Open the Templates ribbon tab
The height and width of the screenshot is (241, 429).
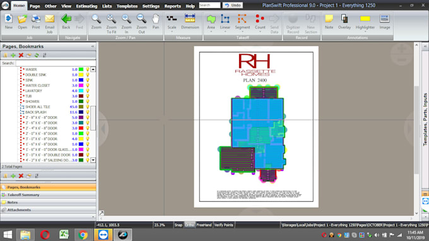pyautogui.click(x=127, y=6)
